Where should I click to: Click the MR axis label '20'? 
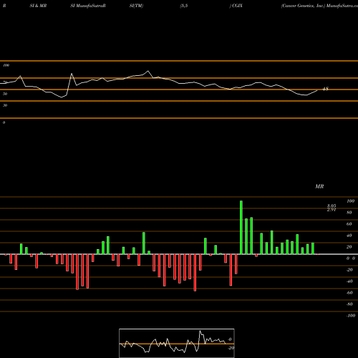(x=349, y=247)
